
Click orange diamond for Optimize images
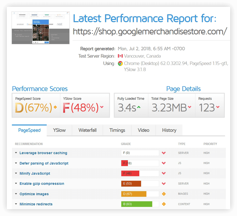(x=164, y=194)
